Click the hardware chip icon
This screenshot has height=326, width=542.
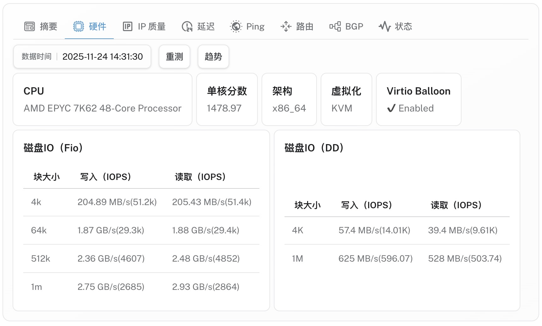click(79, 26)
